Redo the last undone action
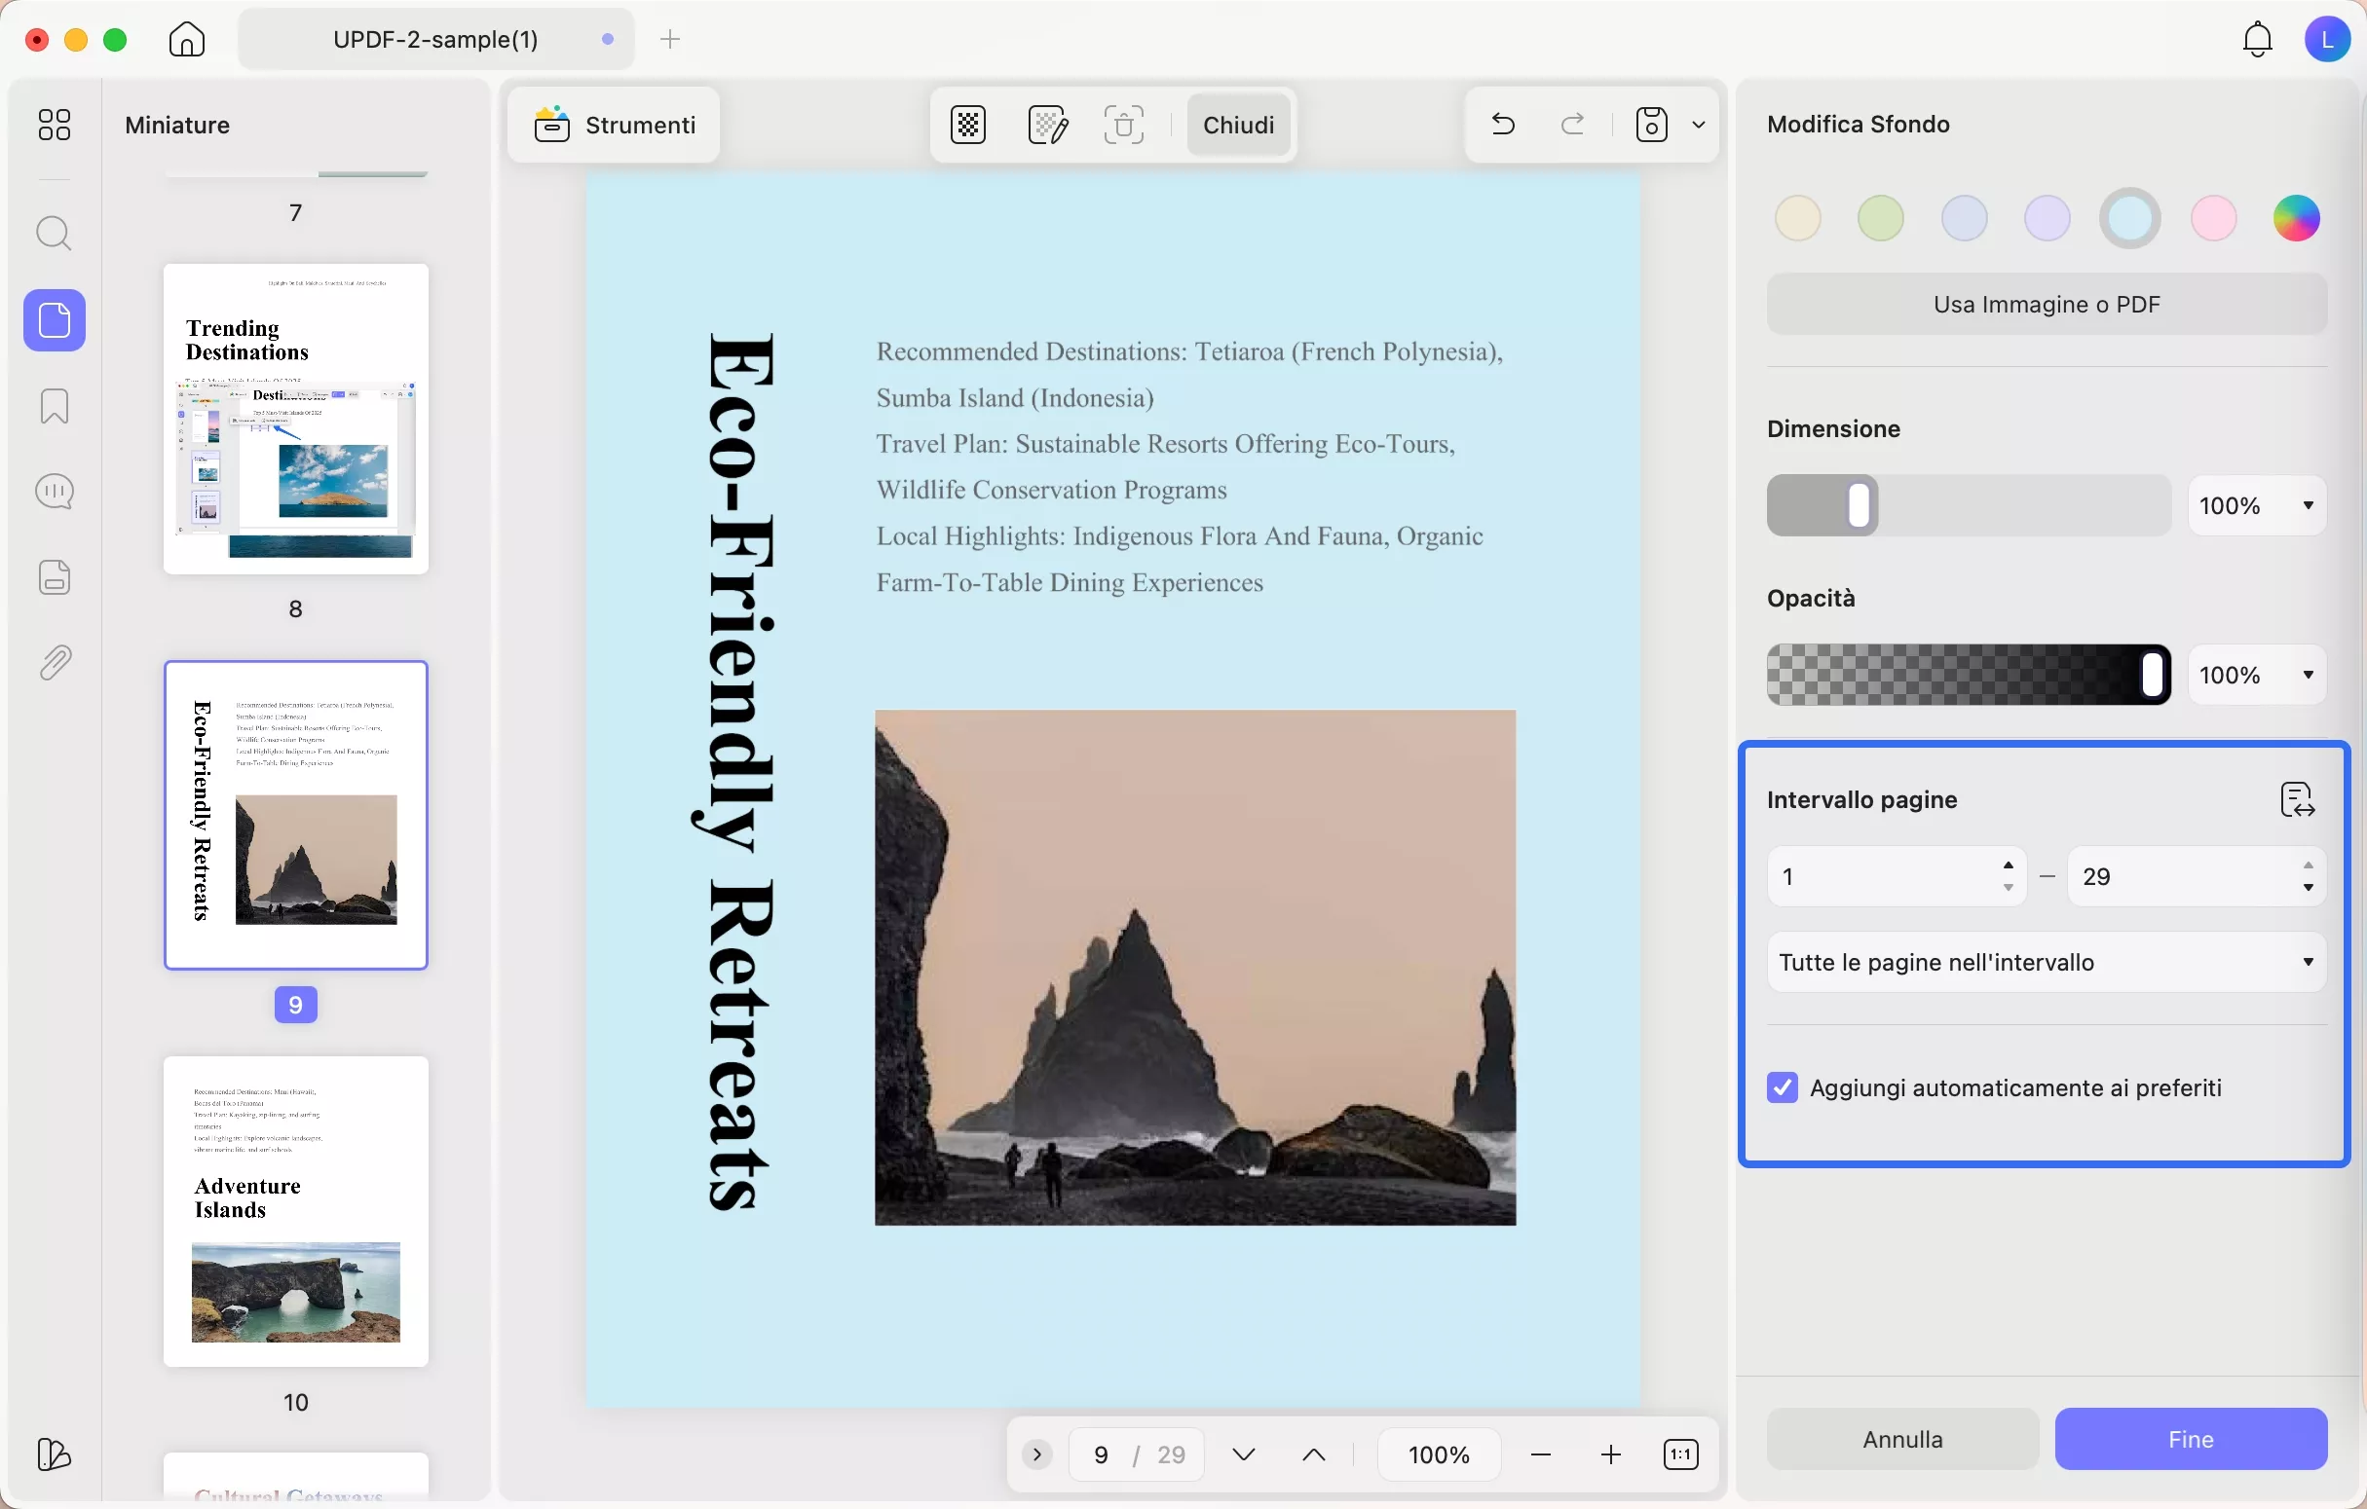 pyautogui.click(x=1571, y=124)
